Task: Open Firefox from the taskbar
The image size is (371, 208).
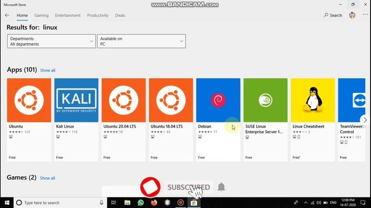Action: coord(154,203)
